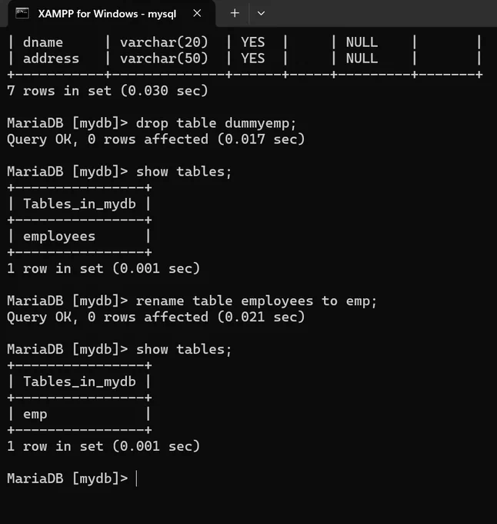Click '7 rows in set (0.030 sec)' line
This screenshot has height=524, width=497.
click(108, 91)
